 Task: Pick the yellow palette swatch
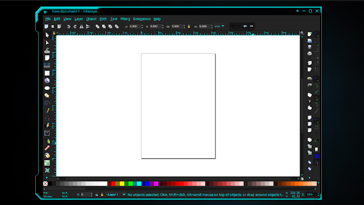[122, 183]
